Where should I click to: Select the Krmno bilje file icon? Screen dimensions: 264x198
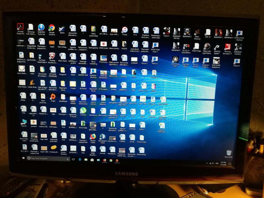pyautogui.click(x=83, y=125)
